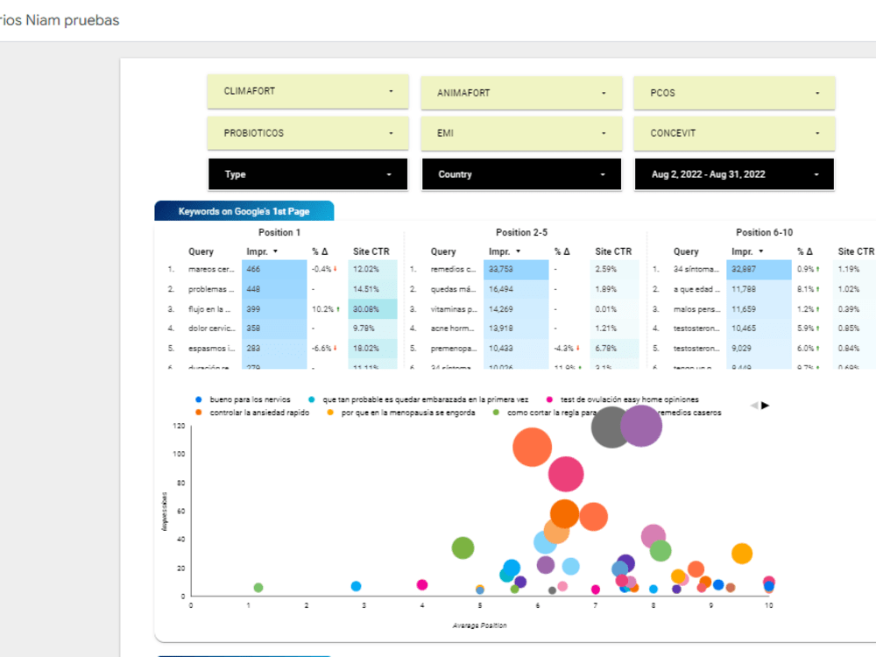Click query 'premenopa...' row

[x=454, y=348]
